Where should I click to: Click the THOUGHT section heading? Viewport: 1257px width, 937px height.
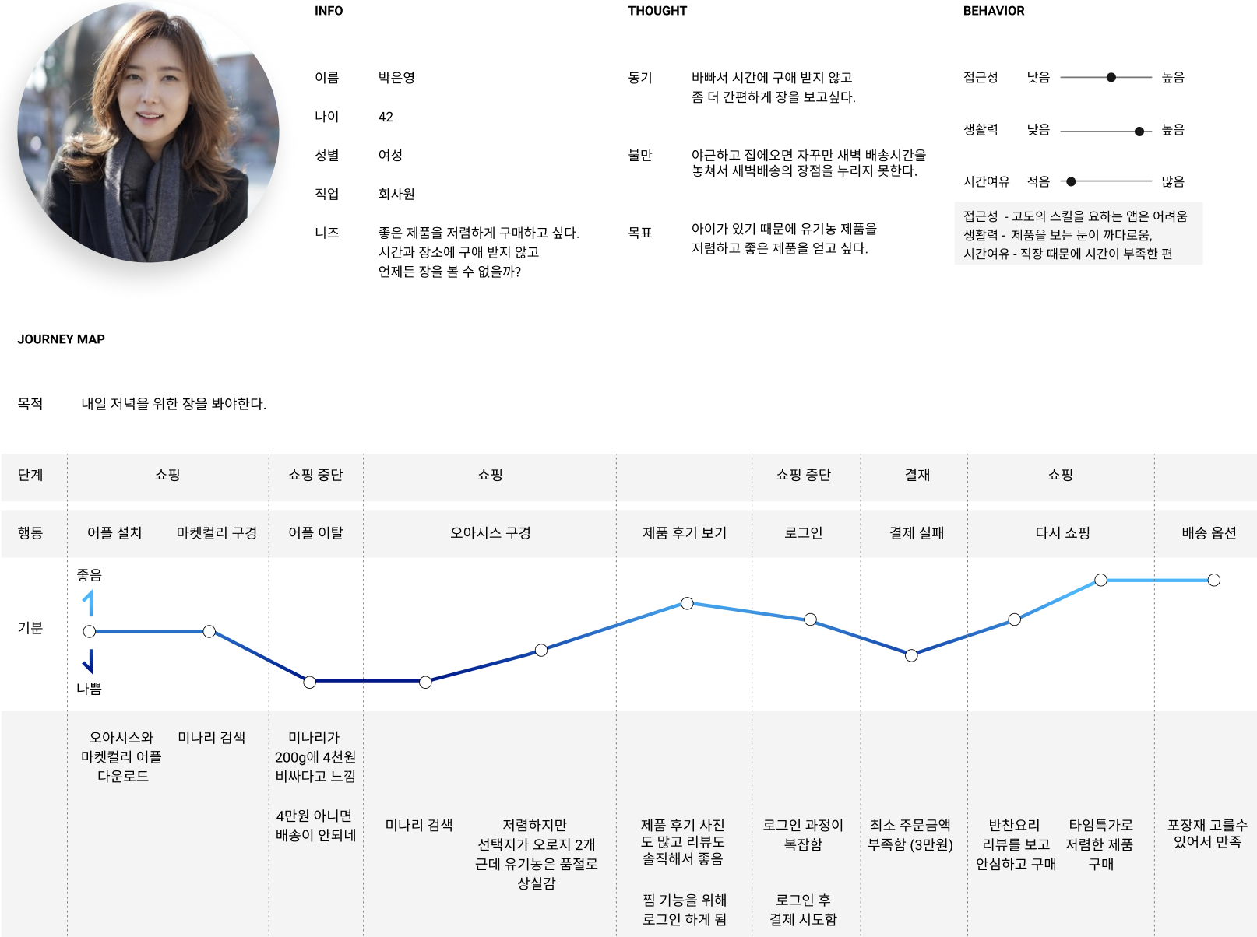click(657, 11)
